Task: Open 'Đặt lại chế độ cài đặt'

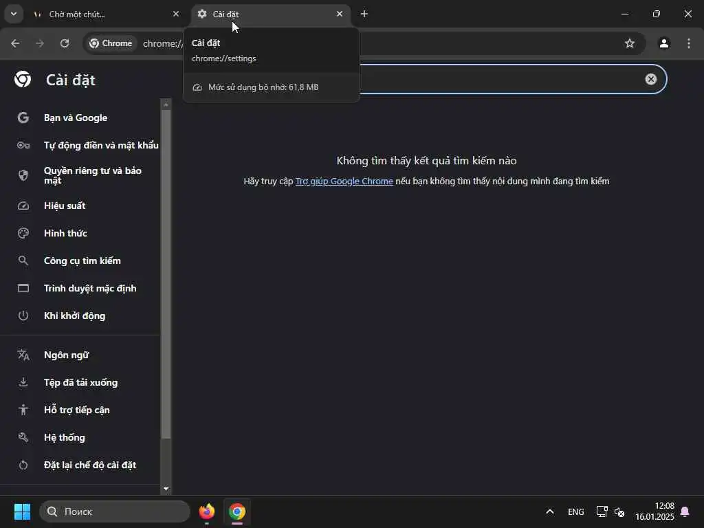Action: [80, 465]
